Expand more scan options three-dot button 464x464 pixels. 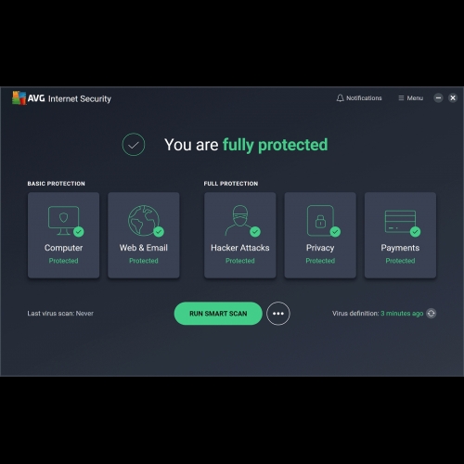(x=278, y=314)
